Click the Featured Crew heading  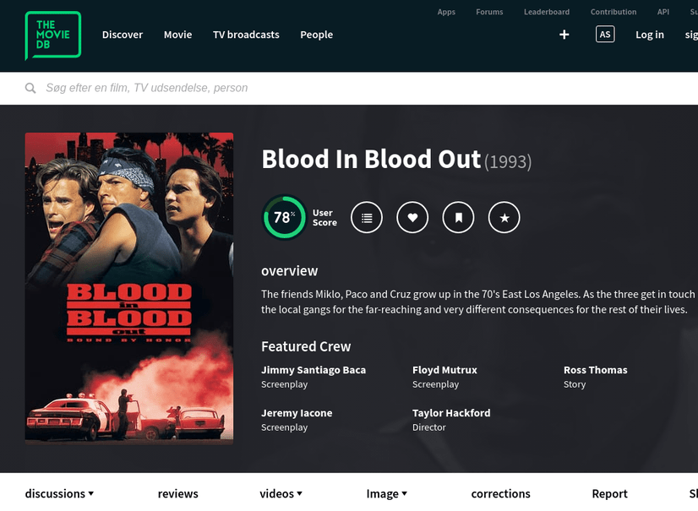tap(306, 346)
